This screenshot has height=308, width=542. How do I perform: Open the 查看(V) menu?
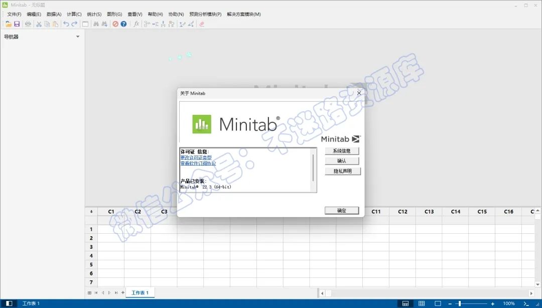pyautogui.click(x=135, y=14)
